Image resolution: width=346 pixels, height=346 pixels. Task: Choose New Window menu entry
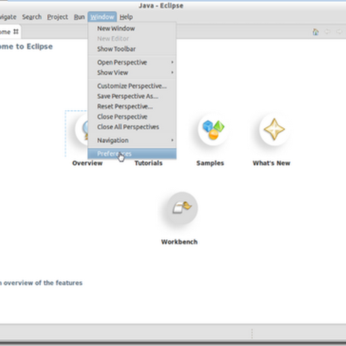pos(132,29)
